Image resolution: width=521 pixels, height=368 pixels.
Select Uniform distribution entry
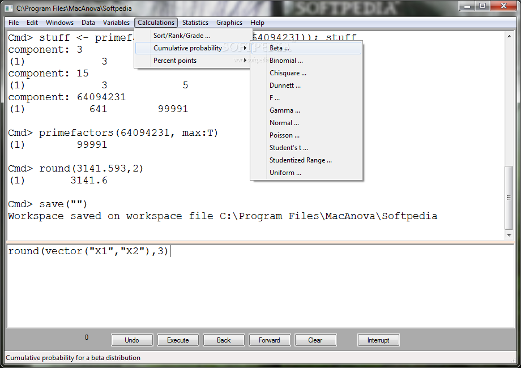pyautogui.click(x=306, y=173)
